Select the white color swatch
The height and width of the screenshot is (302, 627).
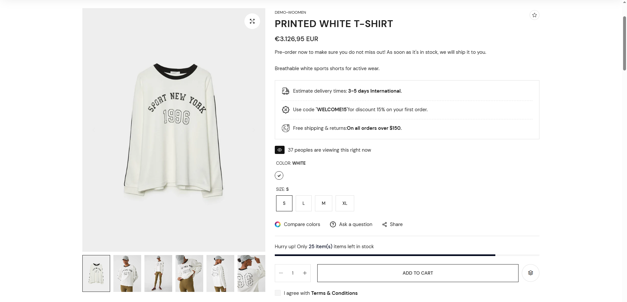(279, 175)
